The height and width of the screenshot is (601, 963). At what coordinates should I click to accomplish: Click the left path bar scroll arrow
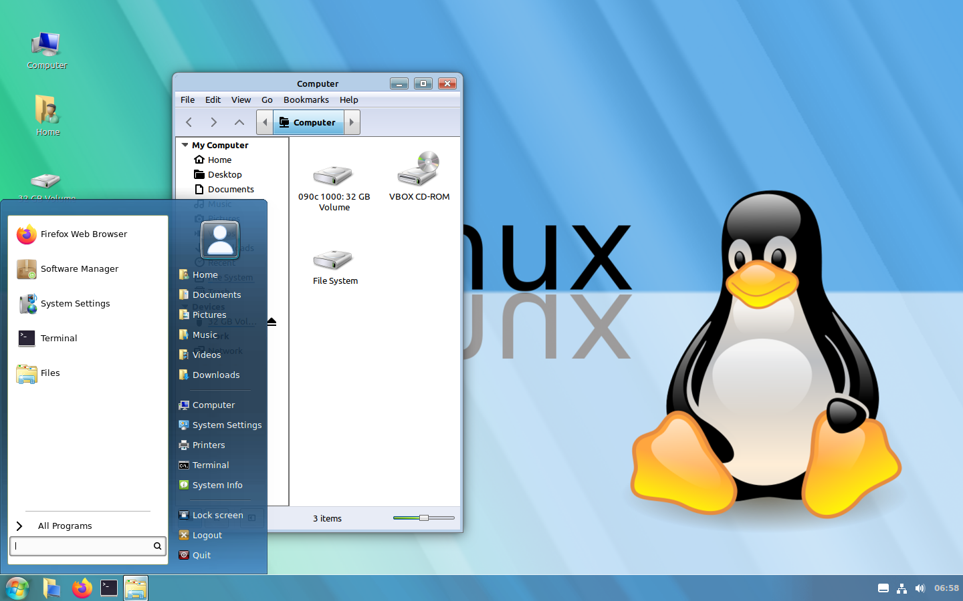pos(265,122)
